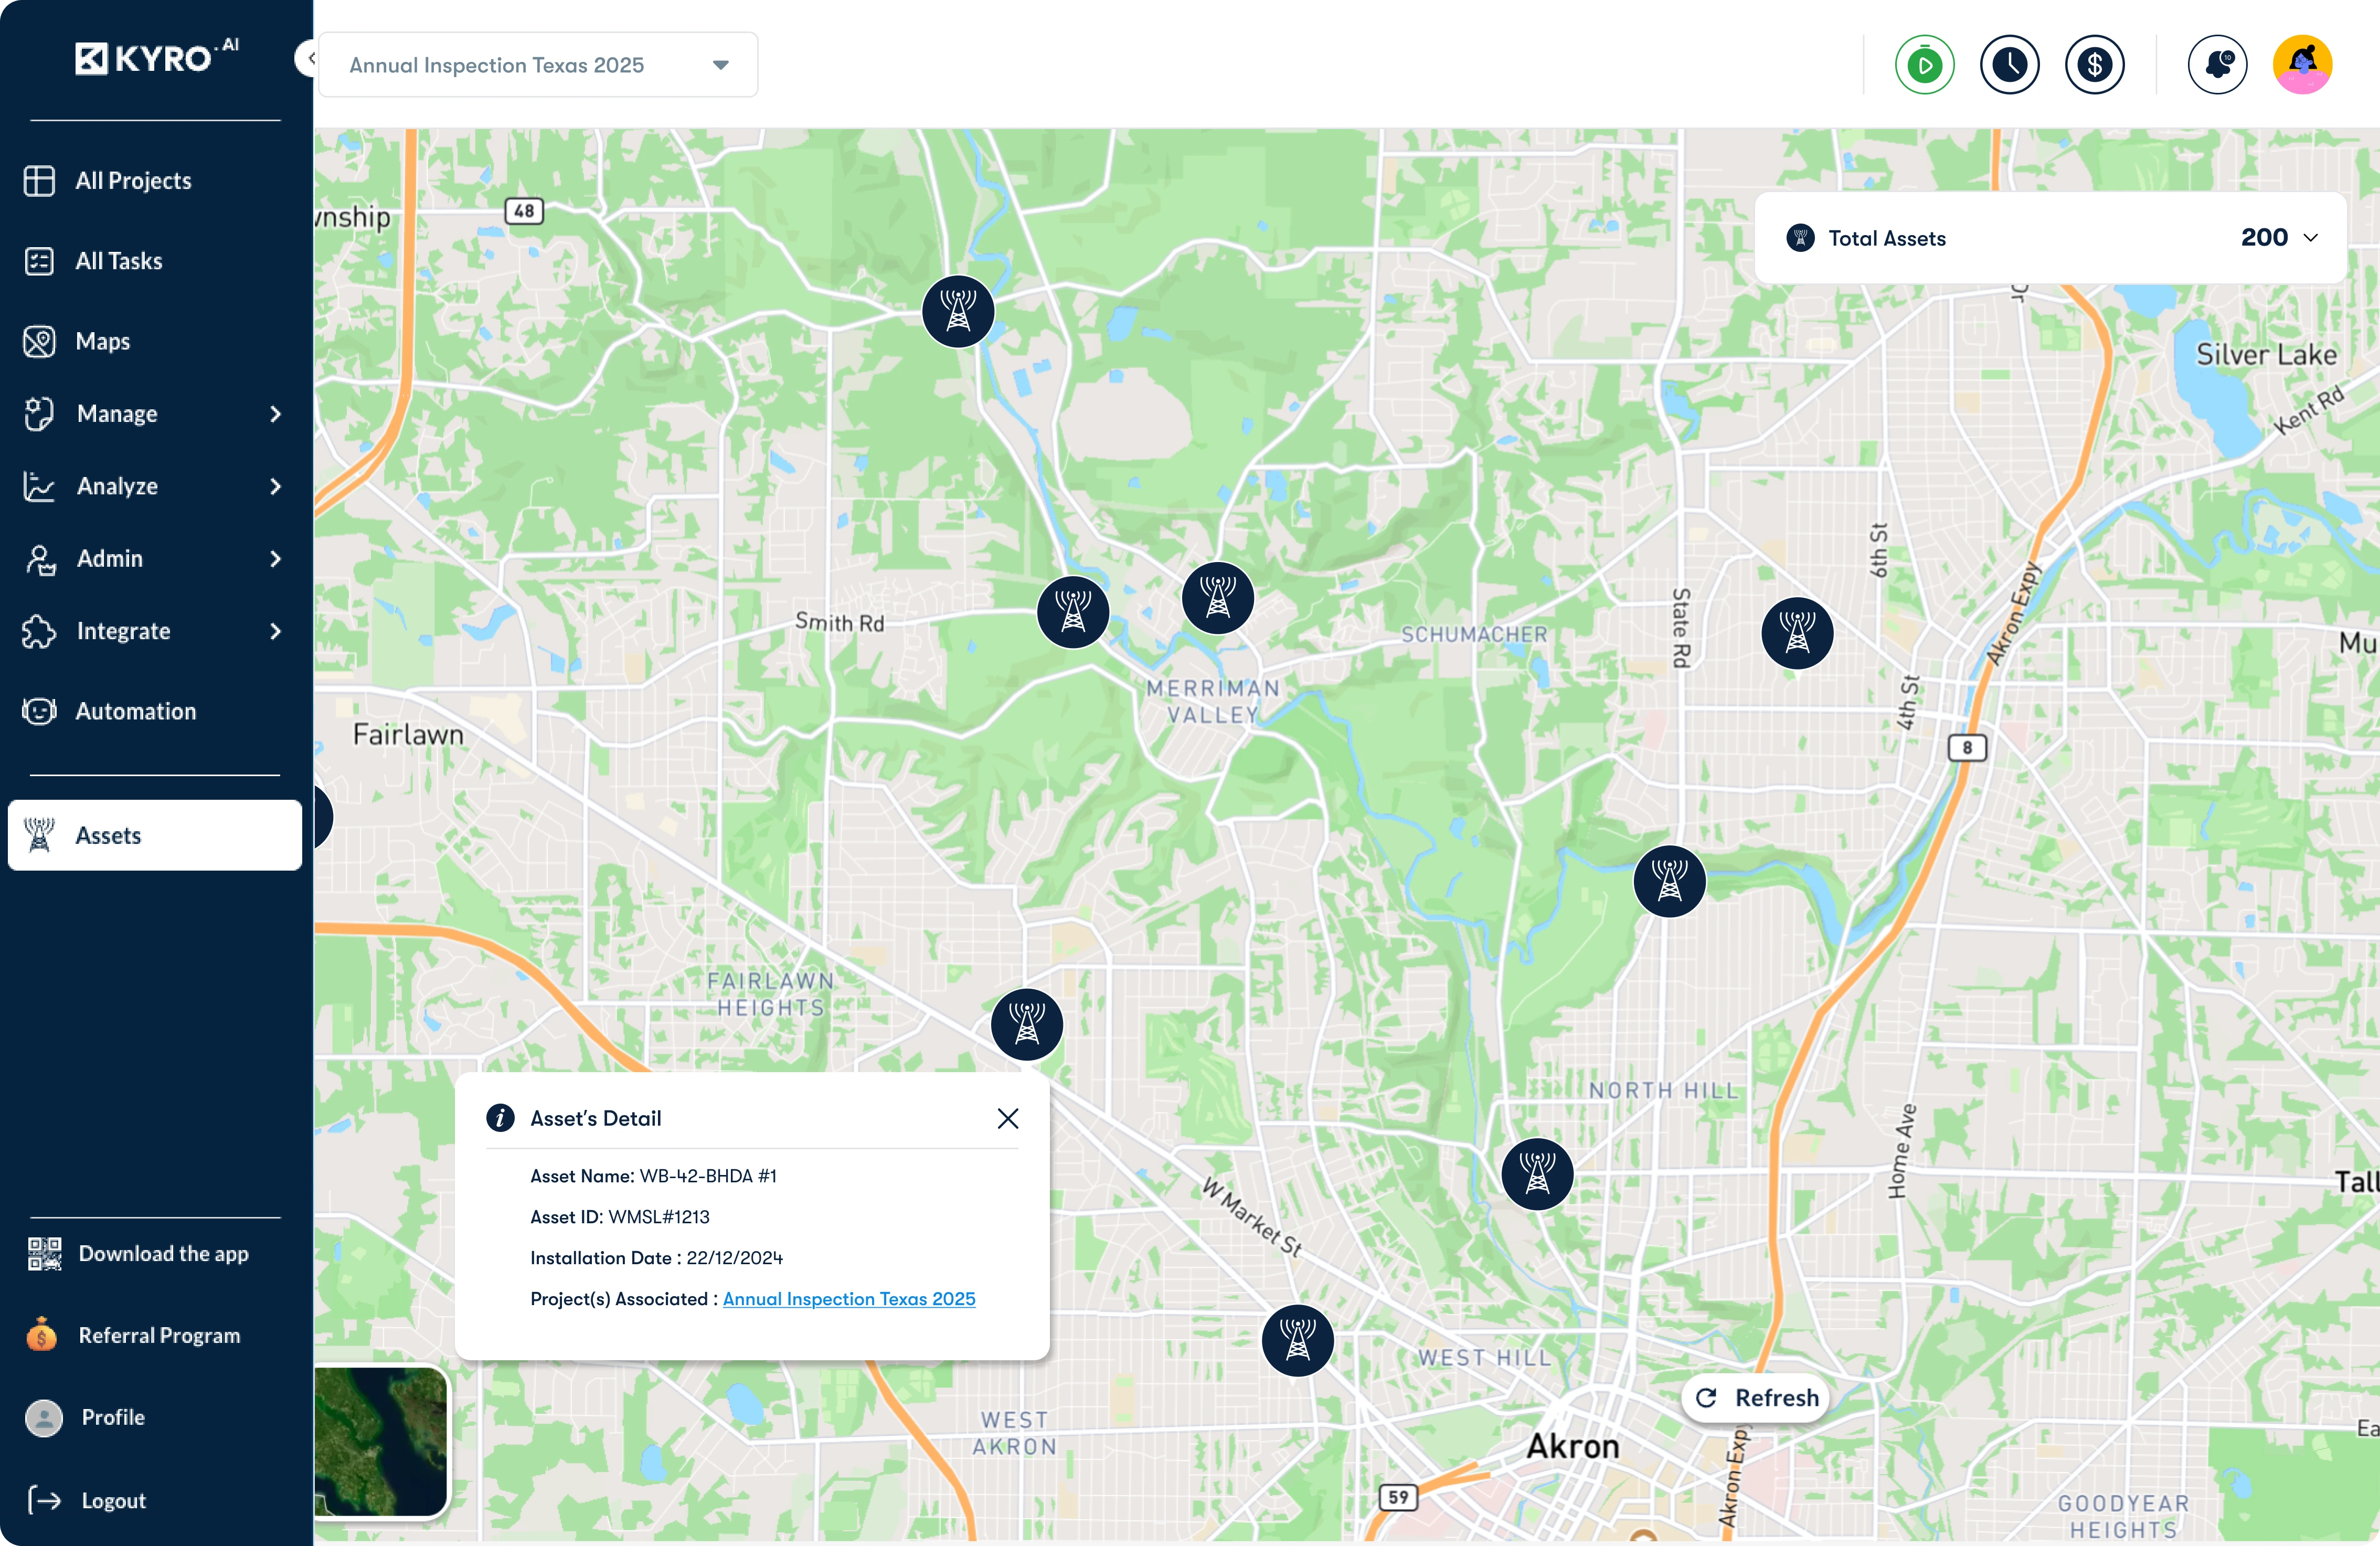Viewport: 2380px width, 1546px height.
Task: Open the clock time tracking icon
Action: 2009,66
